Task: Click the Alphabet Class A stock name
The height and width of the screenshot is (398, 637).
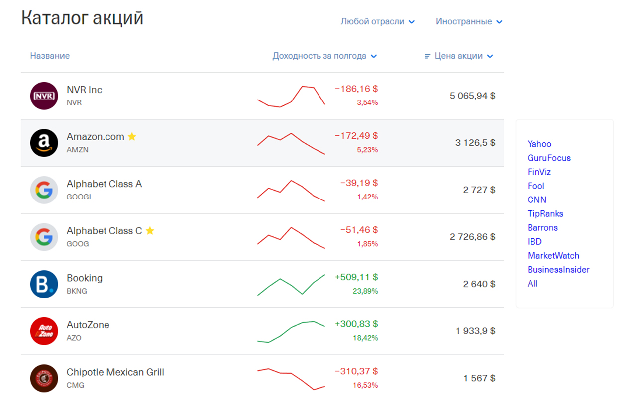Action: [x=105, y=184]
